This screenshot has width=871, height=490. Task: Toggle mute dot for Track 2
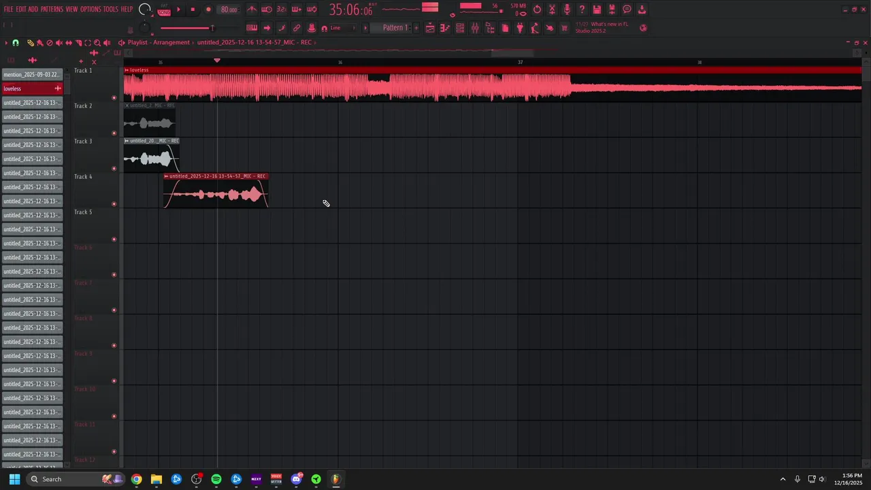[114, 133]
